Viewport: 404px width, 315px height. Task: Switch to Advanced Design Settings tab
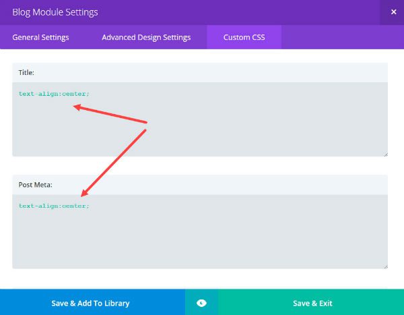pos(146,38)
